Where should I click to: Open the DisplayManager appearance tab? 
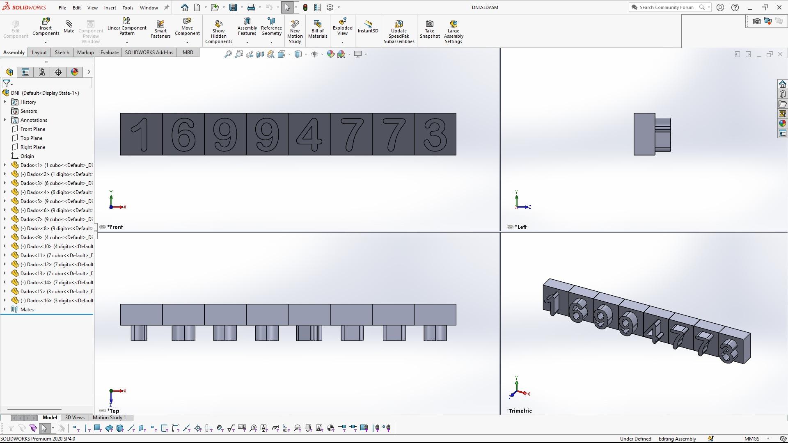click(x=75, y=72)
